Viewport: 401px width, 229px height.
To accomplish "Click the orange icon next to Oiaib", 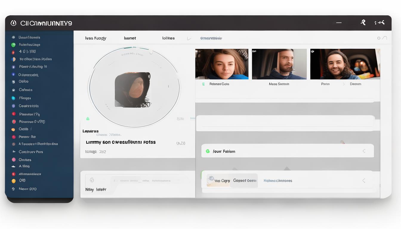I will tap(13, 129).
